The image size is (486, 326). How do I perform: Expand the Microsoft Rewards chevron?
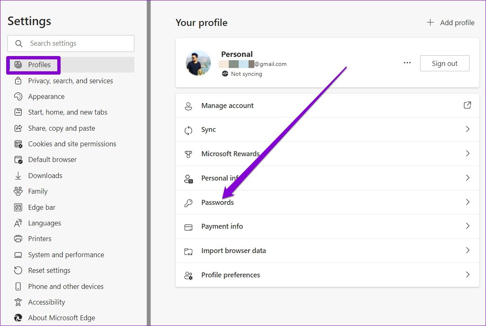pyautogui.click(x=468, y=153)
